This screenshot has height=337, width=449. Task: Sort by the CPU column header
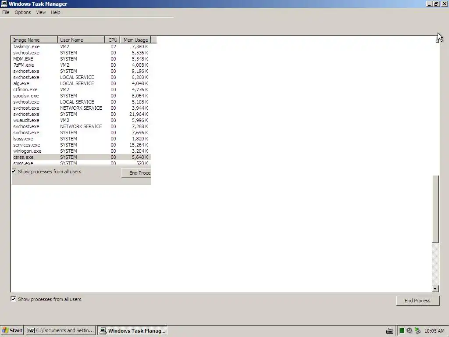coord(113,40)
